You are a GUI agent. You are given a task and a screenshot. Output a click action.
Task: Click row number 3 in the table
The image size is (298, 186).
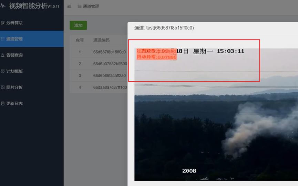(x=80, y=75)
